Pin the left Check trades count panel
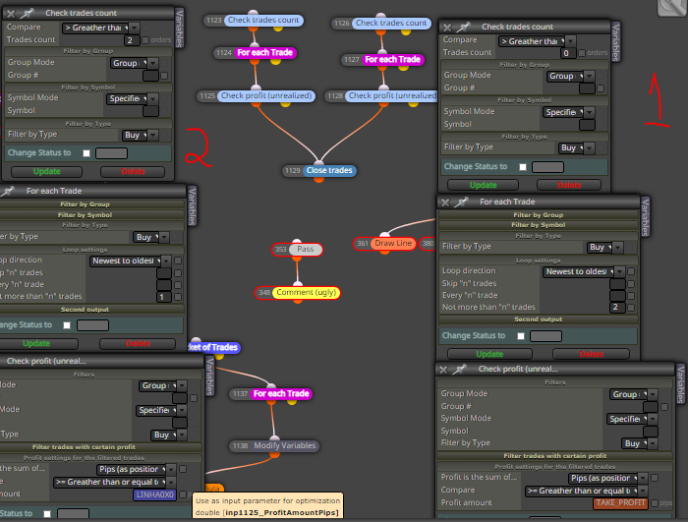The width and height of the screenshot is (688, 522). (x=27, y=13)
